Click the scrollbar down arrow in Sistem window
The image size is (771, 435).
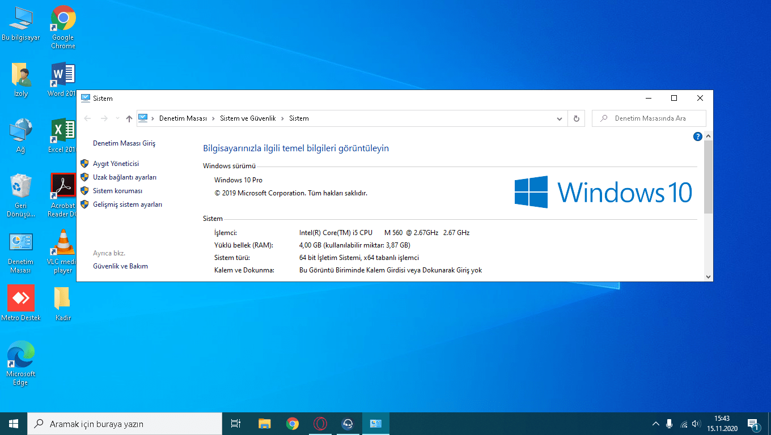tap(708, 276)
